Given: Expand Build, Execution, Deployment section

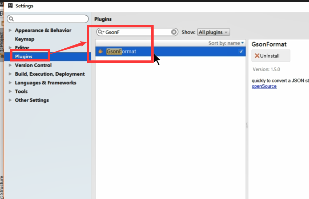Looking at the screenshot, I should [10, 74].
